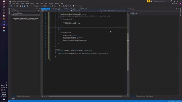Collapse the General toolbox group
Screen dimensions: 182x102
[12, 15]
